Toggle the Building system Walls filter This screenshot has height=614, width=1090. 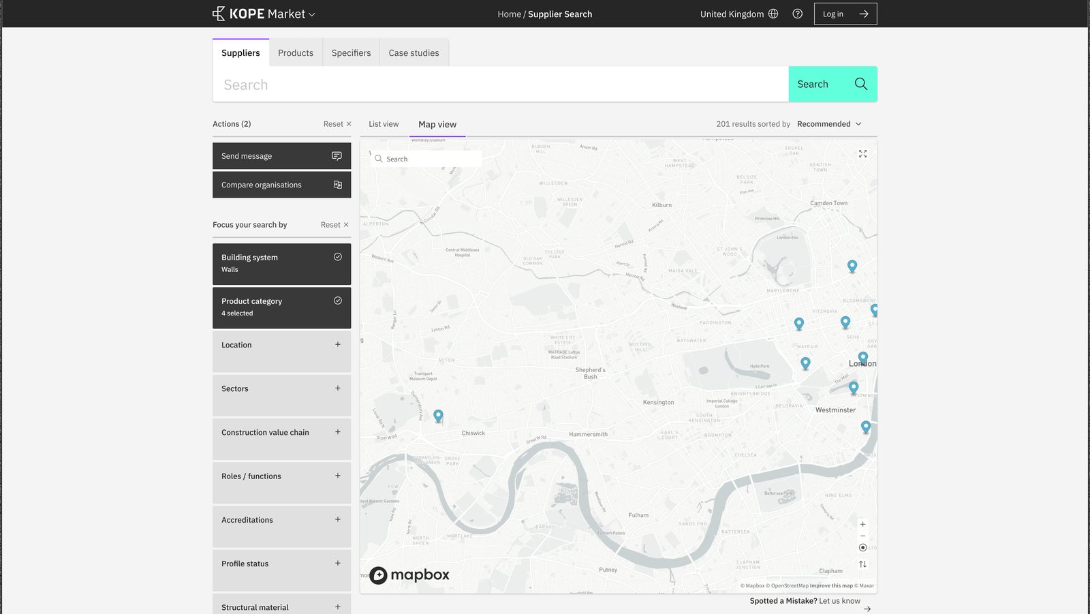tap(281, 264)
